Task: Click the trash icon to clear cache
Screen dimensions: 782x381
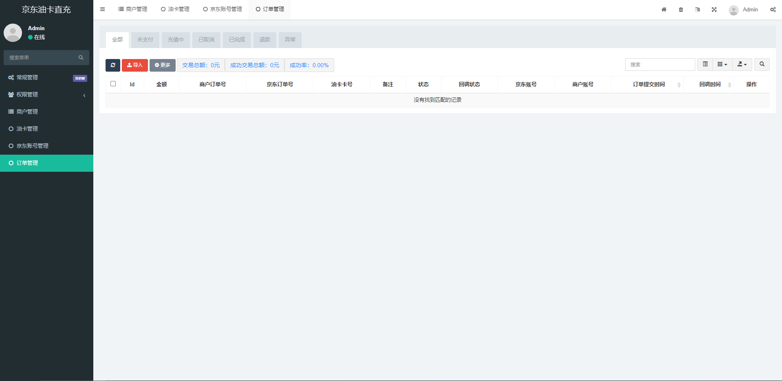Action: (681, 9)
